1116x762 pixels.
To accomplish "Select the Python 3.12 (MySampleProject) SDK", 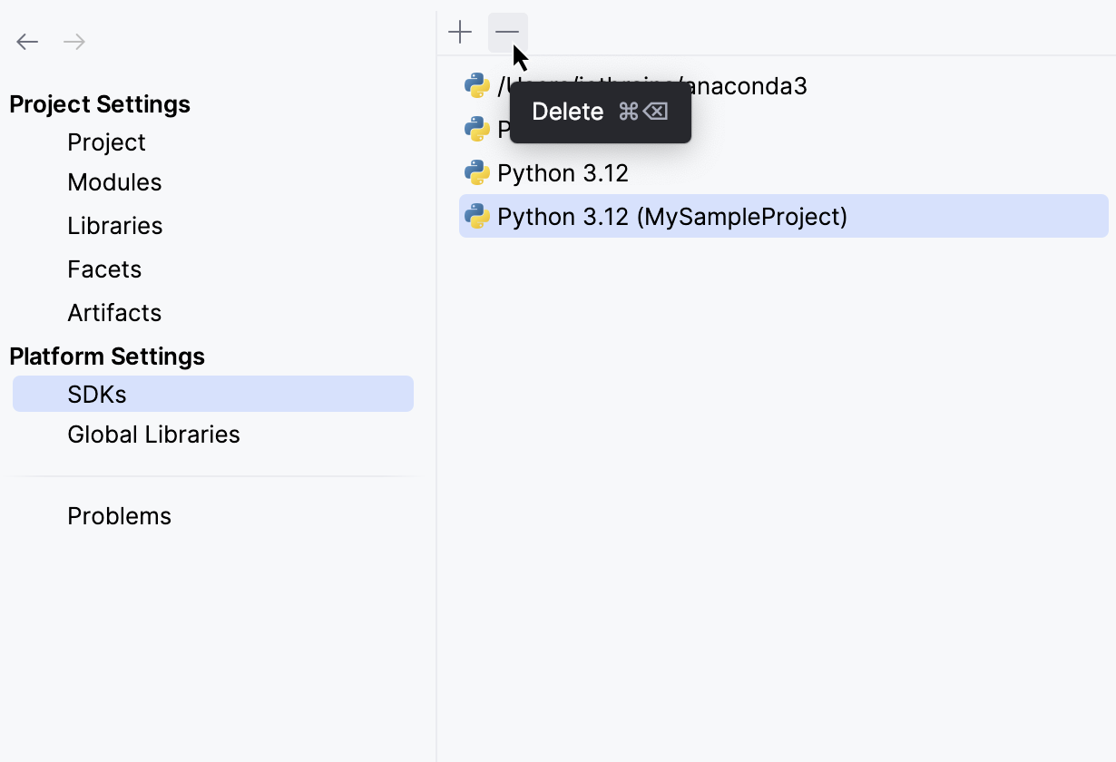I will [671, 216].
